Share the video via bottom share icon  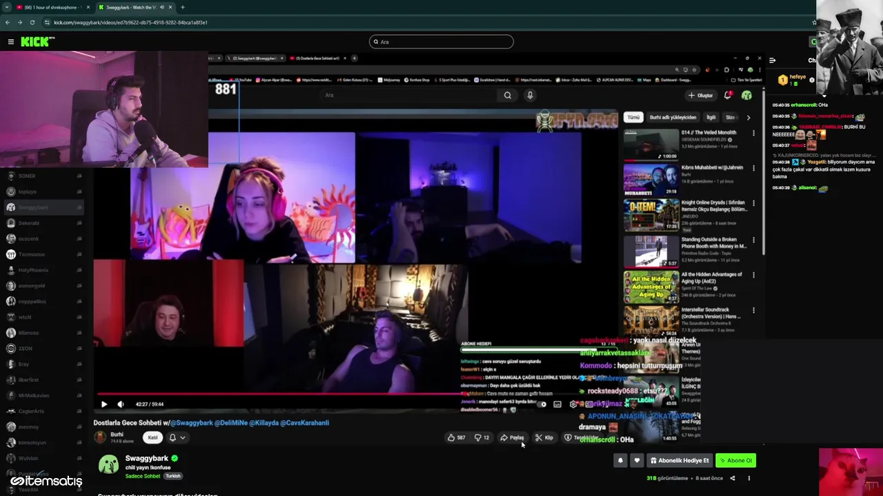click(x=733, y=478)
